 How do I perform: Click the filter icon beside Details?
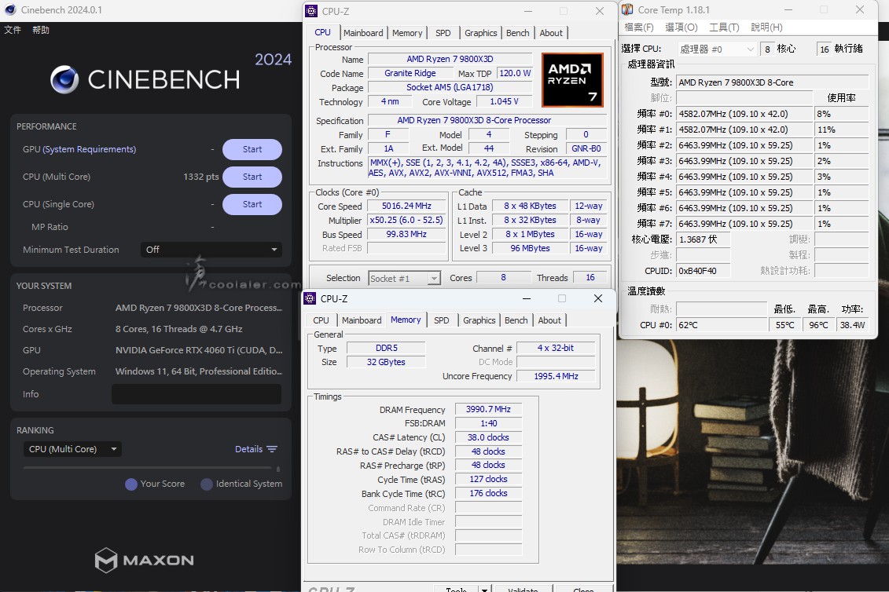coord(272,449)
